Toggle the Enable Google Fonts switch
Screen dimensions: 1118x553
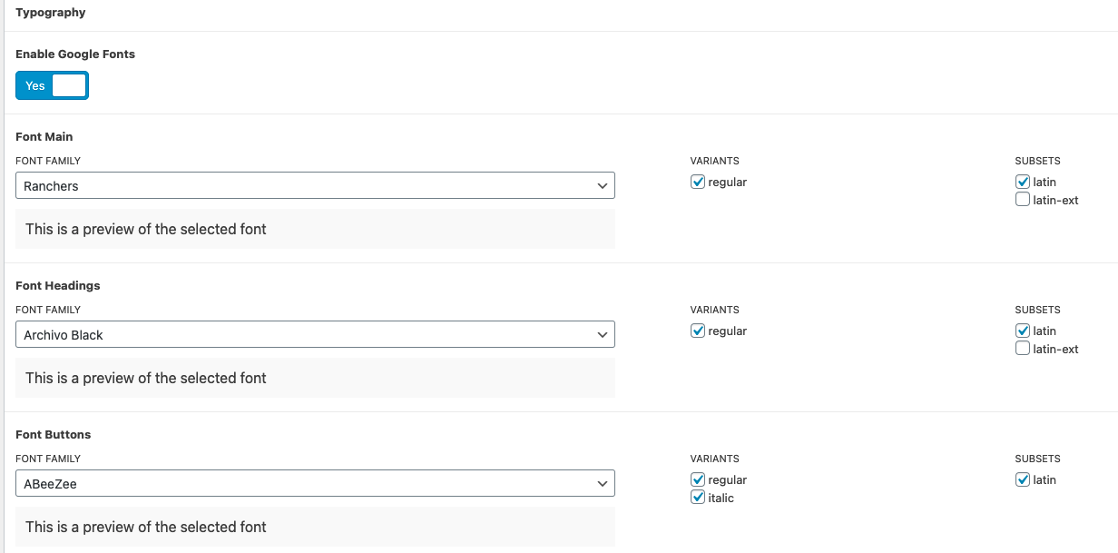[52, 85]
